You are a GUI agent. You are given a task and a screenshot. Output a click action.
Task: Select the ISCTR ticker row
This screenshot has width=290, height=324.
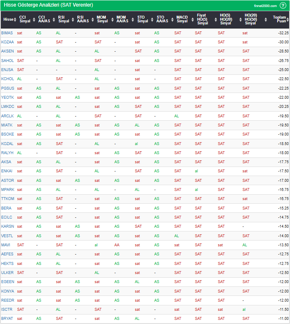(x=7, y=310)
